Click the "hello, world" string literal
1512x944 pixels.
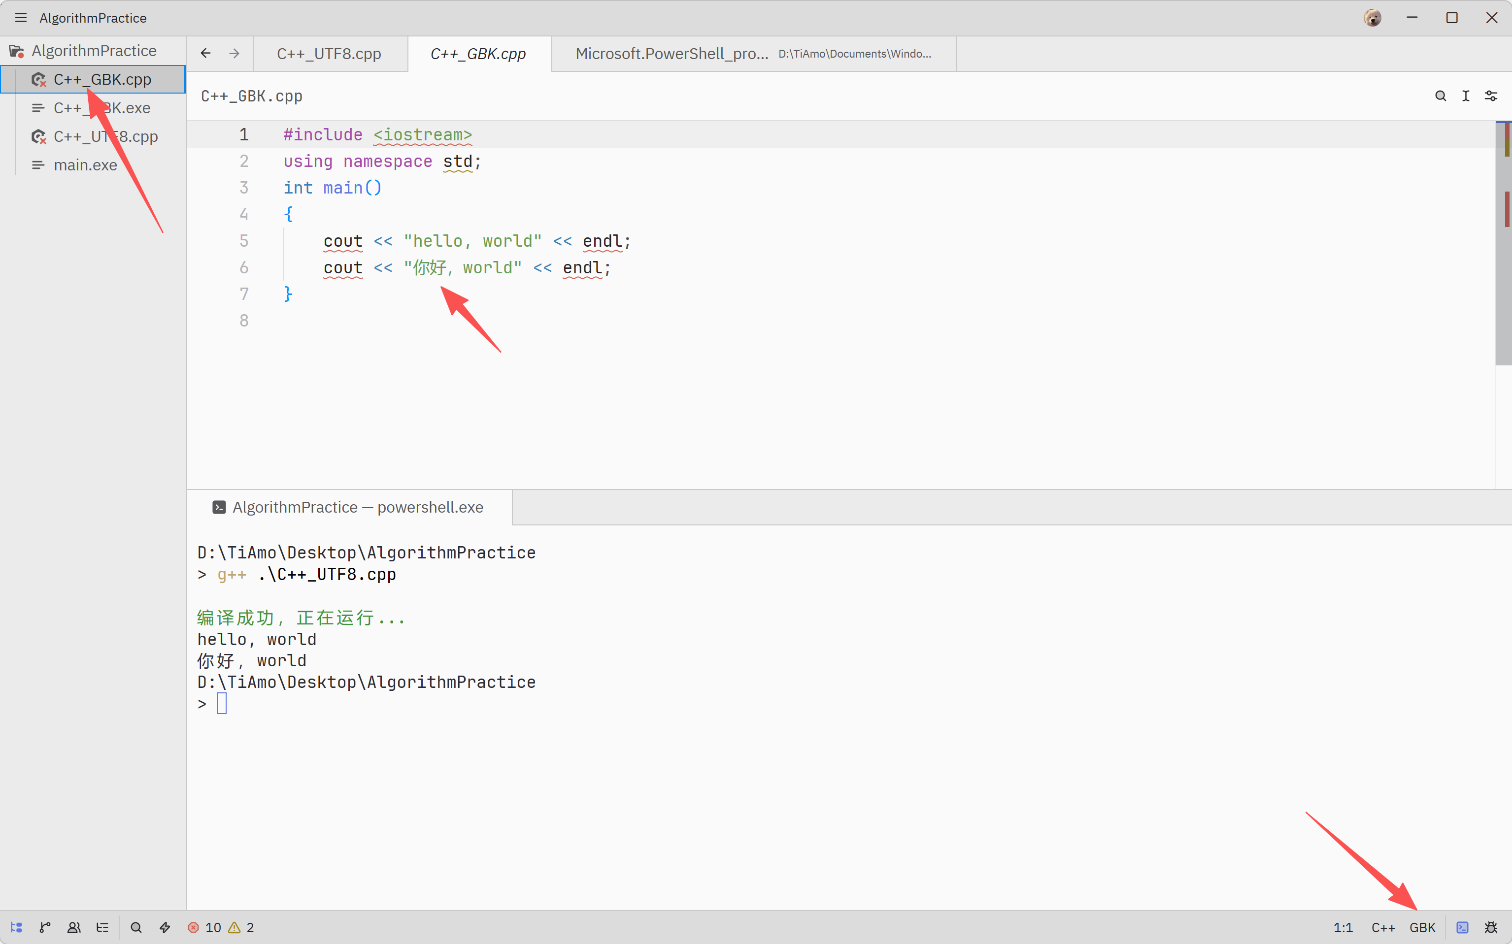(x=473, y=241)
